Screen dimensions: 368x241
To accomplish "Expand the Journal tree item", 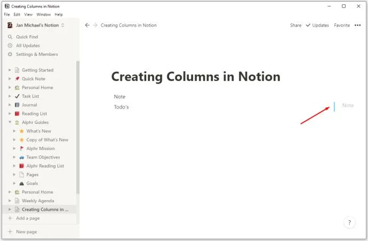I will pyautogui.click(x=10, y=105).
